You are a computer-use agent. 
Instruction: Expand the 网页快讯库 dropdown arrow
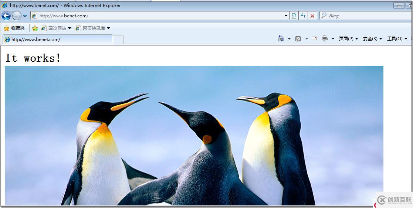coord(108,28)
